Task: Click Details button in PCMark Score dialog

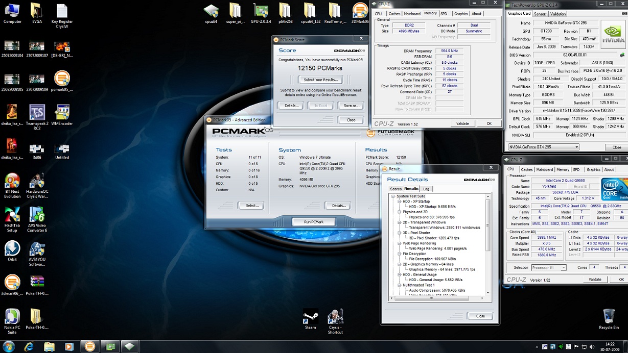Action: coord(291,106)
